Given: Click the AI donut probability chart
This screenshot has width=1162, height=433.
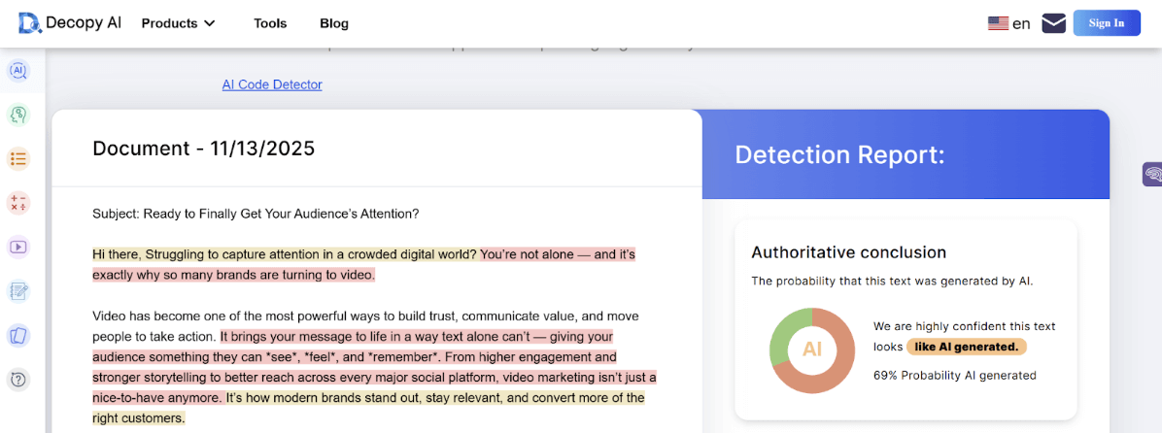Looking at the screenshot, I should coord(812,350).
